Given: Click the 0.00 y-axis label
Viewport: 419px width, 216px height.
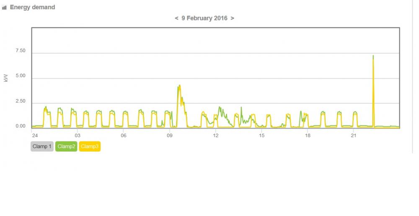Looking at the screenshot, I should coord(21,126).
